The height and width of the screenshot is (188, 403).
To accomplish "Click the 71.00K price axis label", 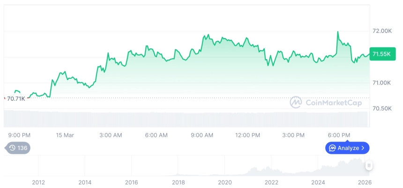I will [381, 83].
